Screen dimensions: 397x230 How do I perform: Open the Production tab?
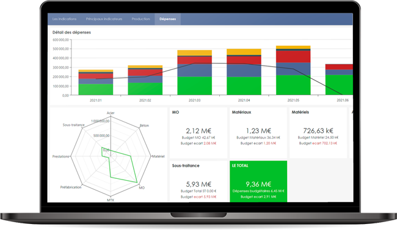(x=140, y=19)
